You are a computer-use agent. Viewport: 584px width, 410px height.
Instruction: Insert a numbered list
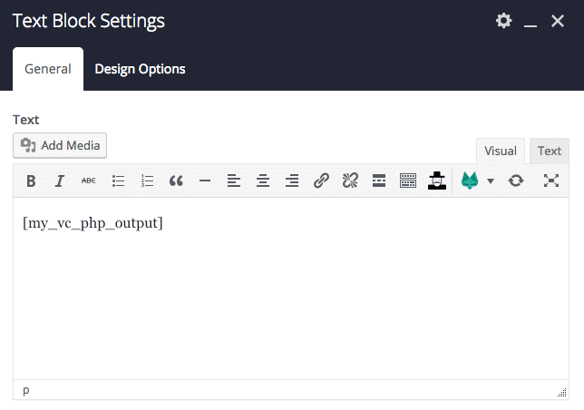(x=147, y=181)
